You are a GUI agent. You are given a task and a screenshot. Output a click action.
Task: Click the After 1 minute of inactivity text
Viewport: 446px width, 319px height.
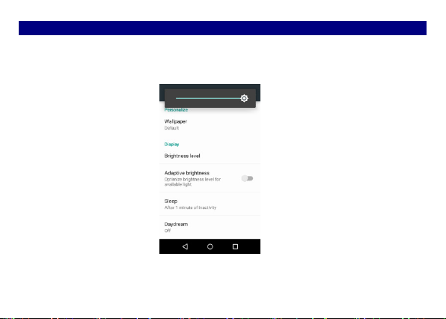click(x=190, y=207)
